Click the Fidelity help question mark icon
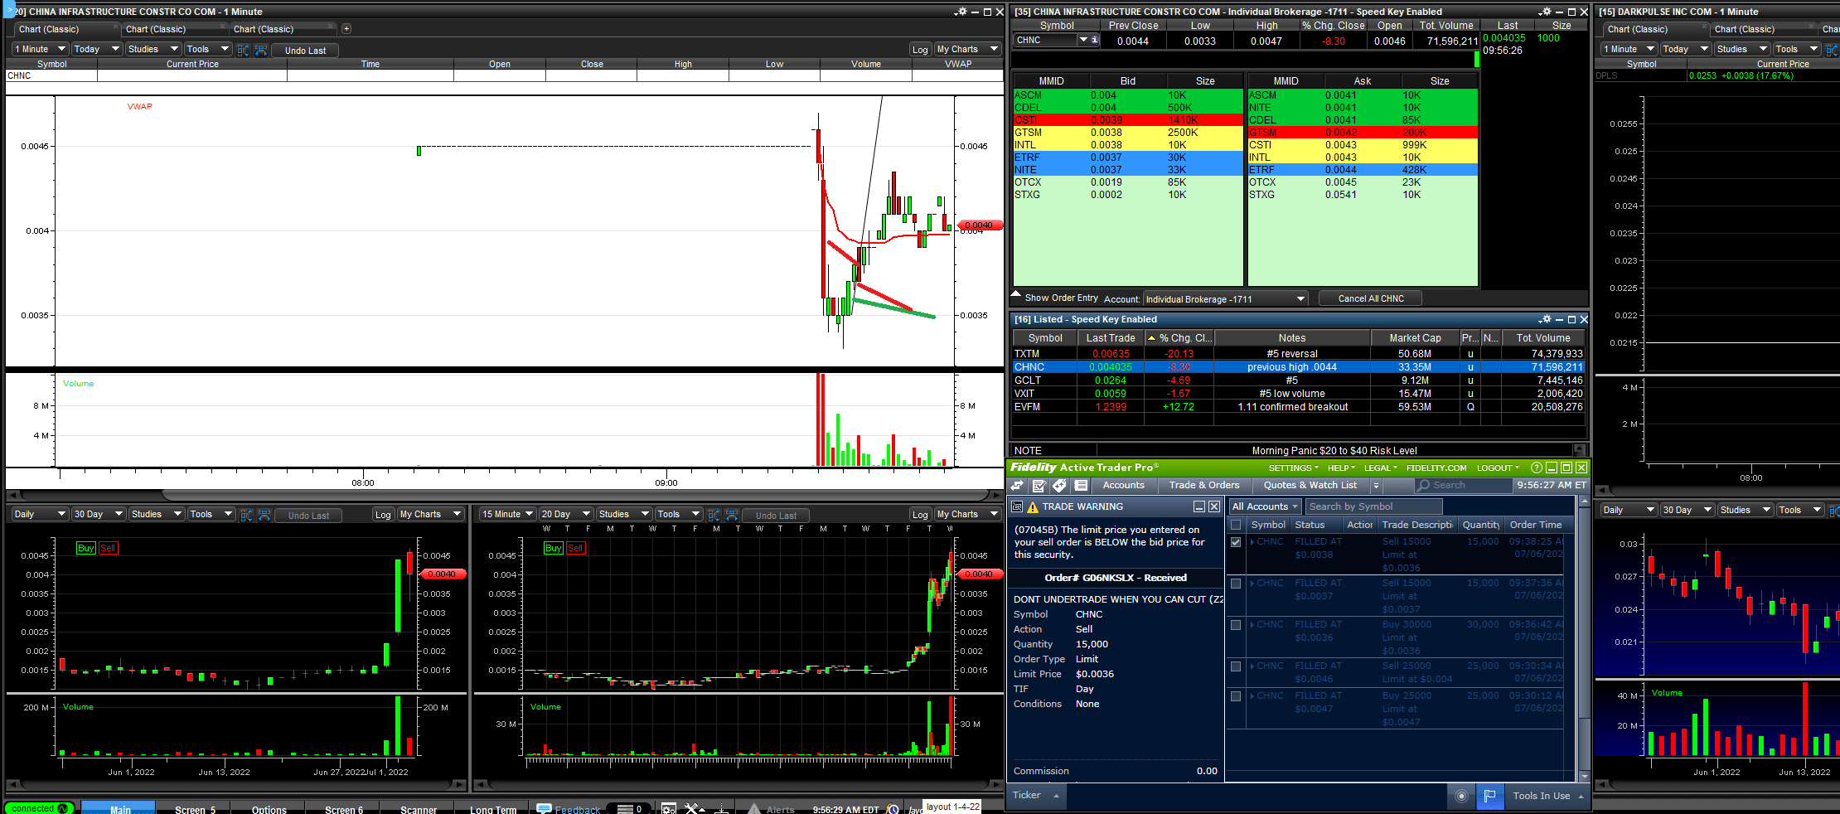The image size is (1840, 814). pyautogui.click(x=1536, y=468)
